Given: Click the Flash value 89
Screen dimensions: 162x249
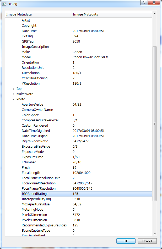Looking at the screenshot, I should point(74,167).
